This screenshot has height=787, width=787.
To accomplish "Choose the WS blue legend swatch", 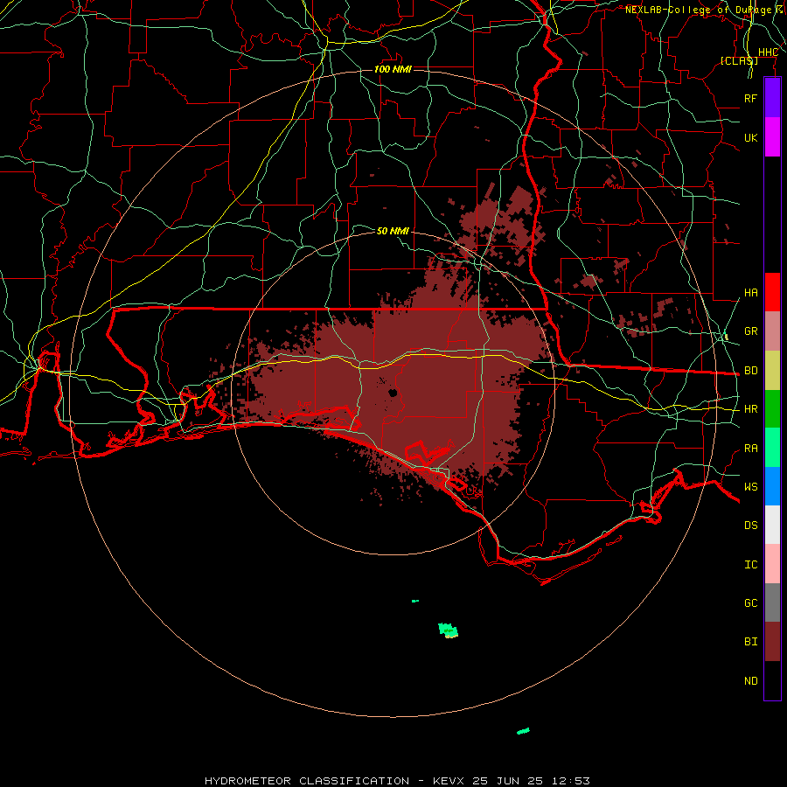I will pyautogui.click(x=772, y=486).
